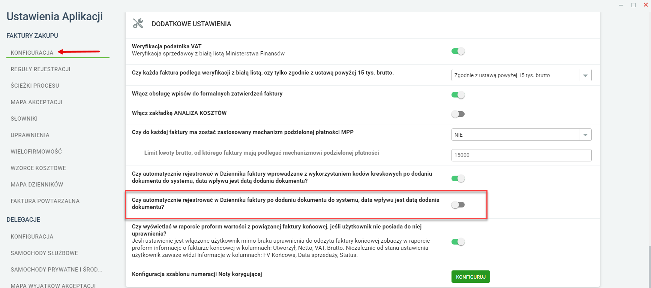Minimize the application window
The height and width of the screenshot is (288, 651).
coord(621,5)
